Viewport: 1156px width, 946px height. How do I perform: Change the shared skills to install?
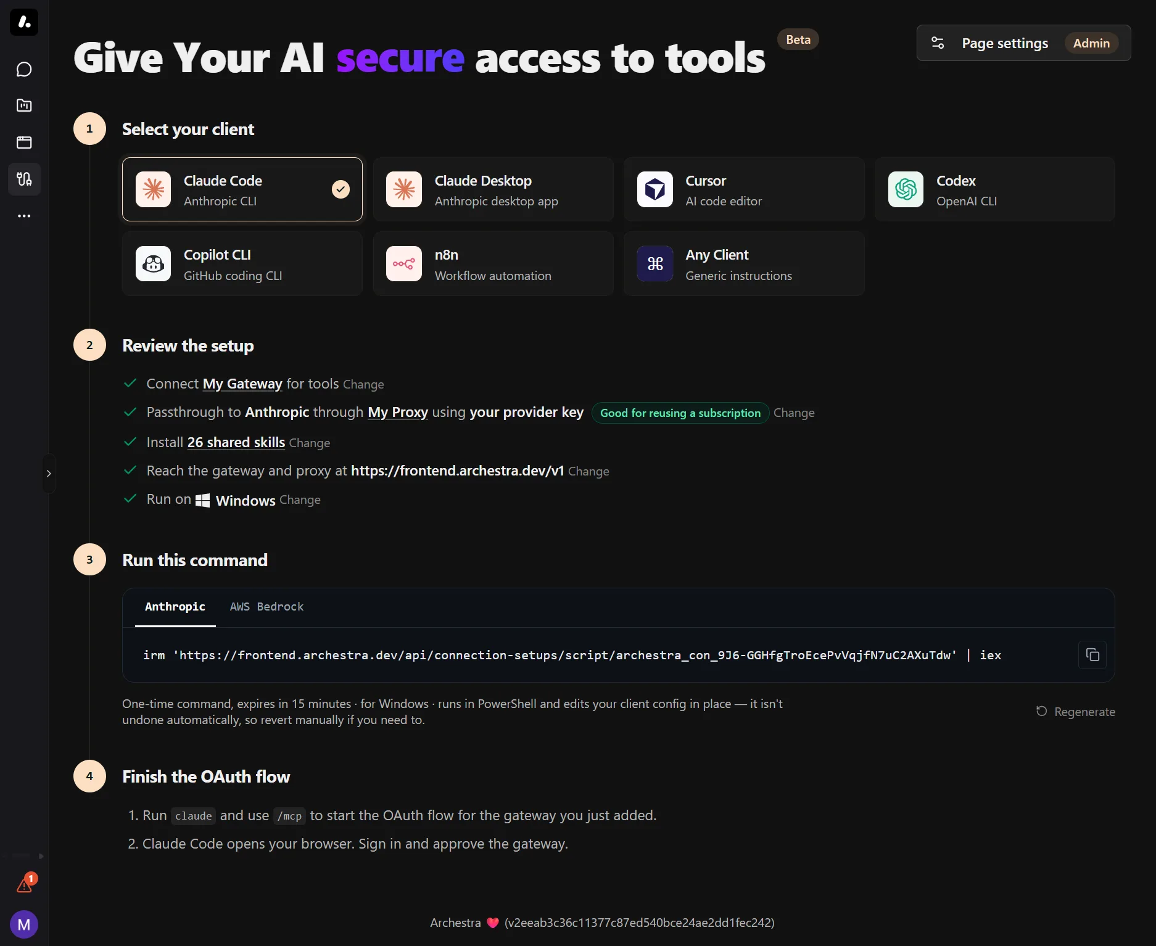click(310, 443)
